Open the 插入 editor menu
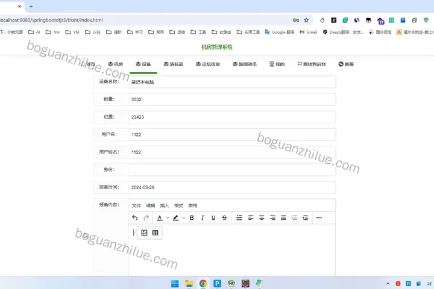Screen dimensions: 434x289 [165, 206]
